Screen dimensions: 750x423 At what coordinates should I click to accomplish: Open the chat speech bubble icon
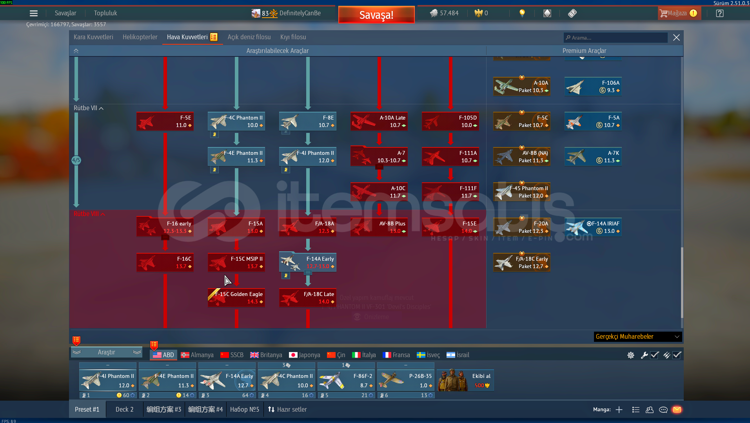(663, 410)
